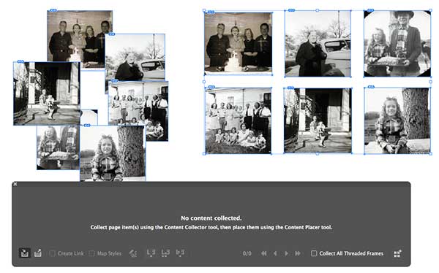This screenshot has width=439, height=273.
Task: Open the custom style mapping icon
Action: point(133,253)
